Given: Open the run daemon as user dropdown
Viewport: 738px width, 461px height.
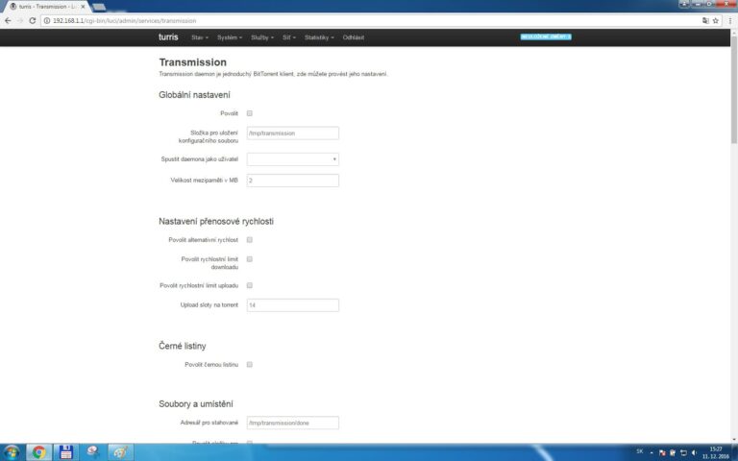Looking at the screenshot, I should coord(293,159).
